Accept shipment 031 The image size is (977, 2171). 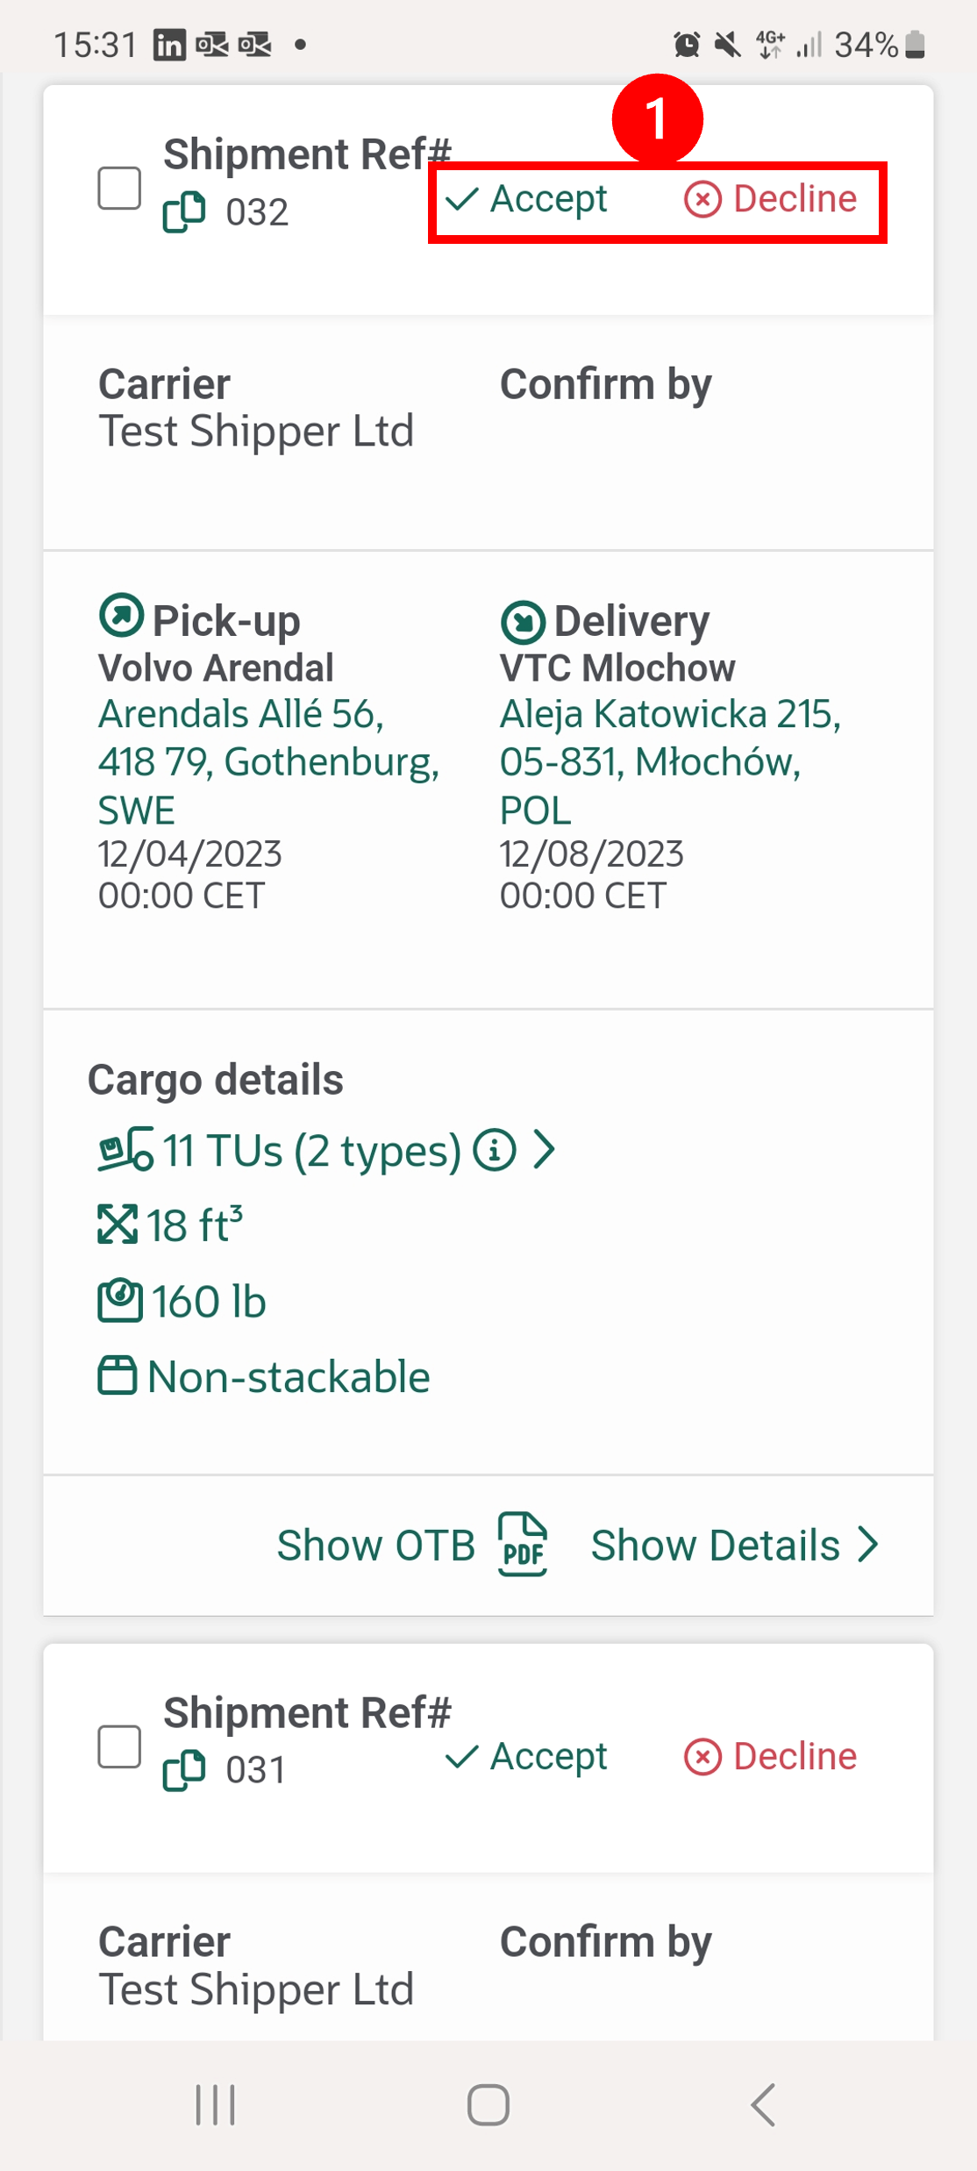click(526, 1757)
